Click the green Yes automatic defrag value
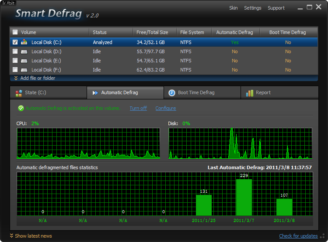 pyautogui.click(x=235, y=42)
